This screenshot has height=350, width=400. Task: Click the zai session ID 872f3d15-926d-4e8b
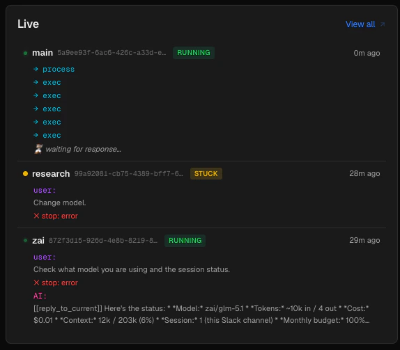tap(103, 241)
